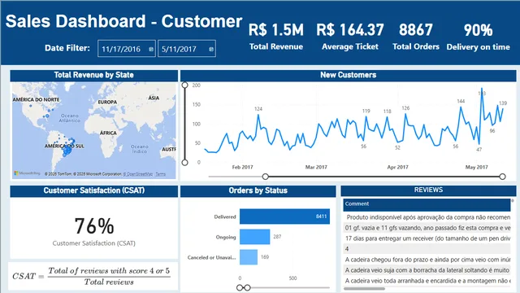Select the Delivered bar showing 8411
Image resolution: width=520 pixels, height=293 pixels.
[x=284, y=216]
